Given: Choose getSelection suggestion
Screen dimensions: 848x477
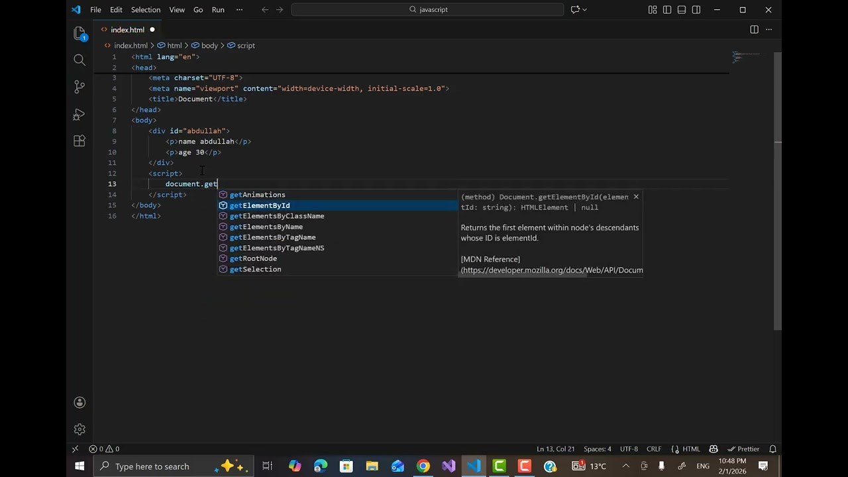Looking at the screenshot, I should (338, 269).
